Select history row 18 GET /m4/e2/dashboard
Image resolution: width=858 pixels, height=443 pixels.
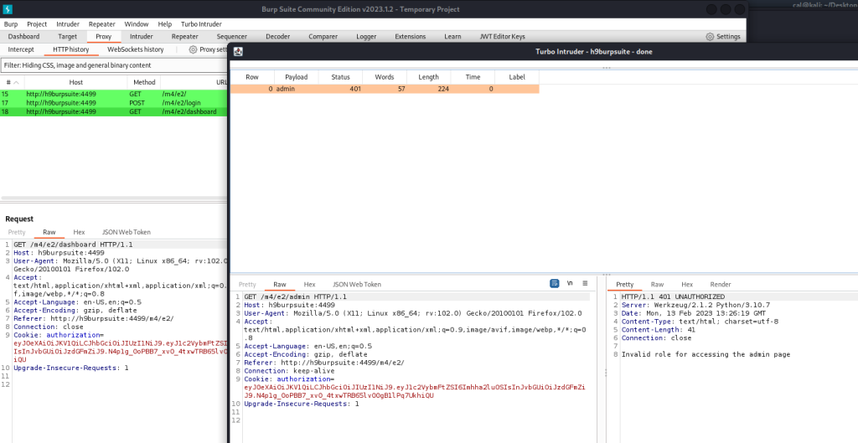coord(114,111)
